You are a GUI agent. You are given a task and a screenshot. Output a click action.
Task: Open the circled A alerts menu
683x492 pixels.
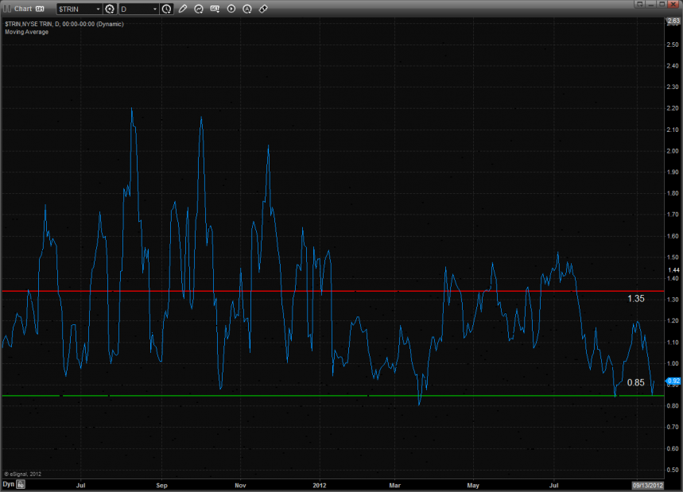247,9
